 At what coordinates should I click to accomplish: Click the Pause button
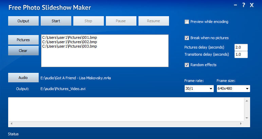(x=121, y=21)
